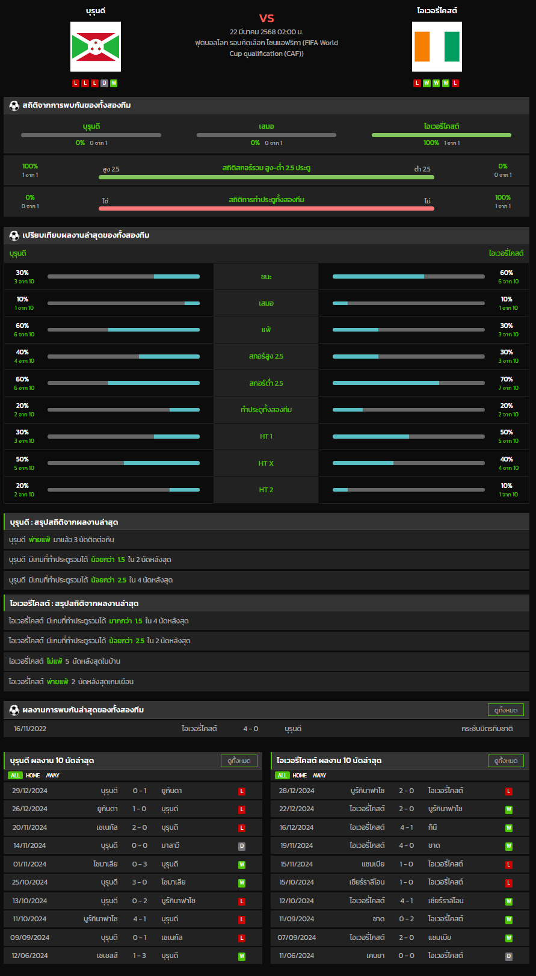The width and height of the screenshot is (536, 976).
Task: Click the W result badge for 25/10/2024 match
Action: (242, 883)
